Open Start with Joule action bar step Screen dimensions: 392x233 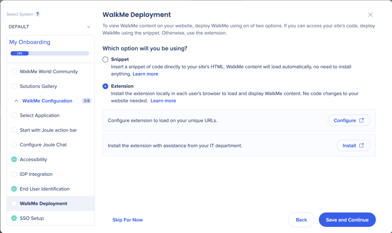48,130
